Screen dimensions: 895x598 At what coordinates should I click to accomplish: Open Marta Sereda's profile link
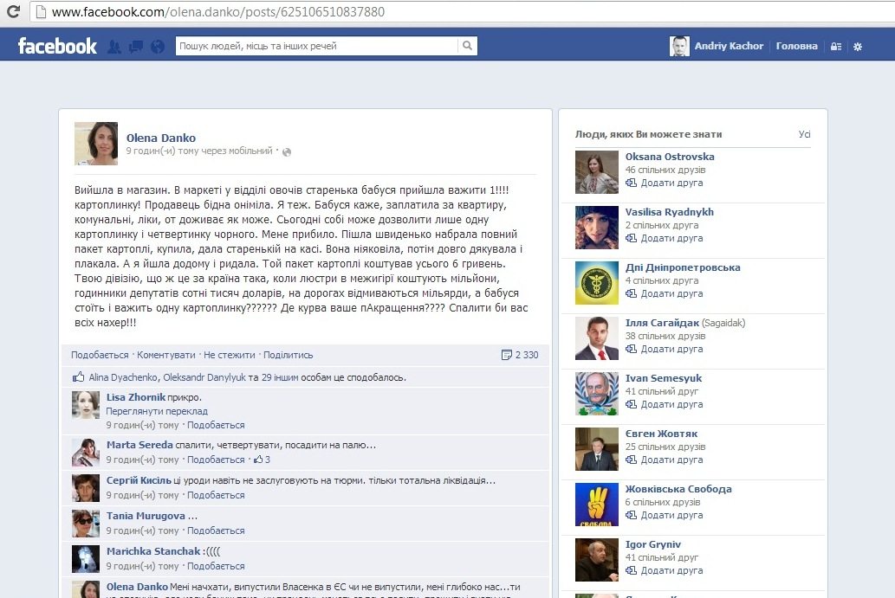[139, 445]
